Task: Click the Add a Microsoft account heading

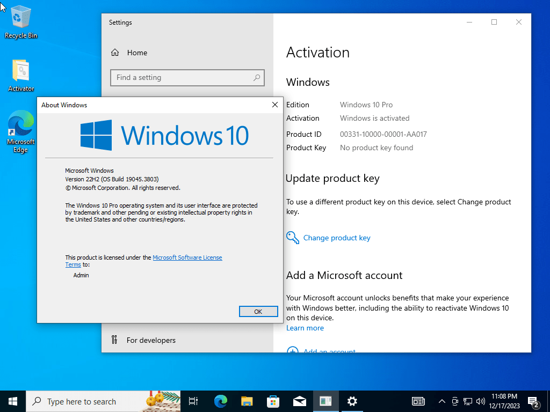Action: 344,275
